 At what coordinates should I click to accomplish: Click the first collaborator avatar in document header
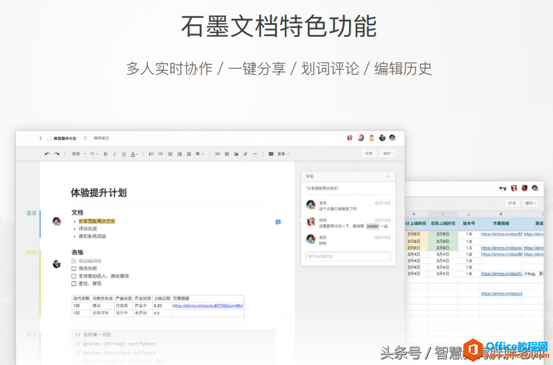pyautogui.click(x=350, y=138)
